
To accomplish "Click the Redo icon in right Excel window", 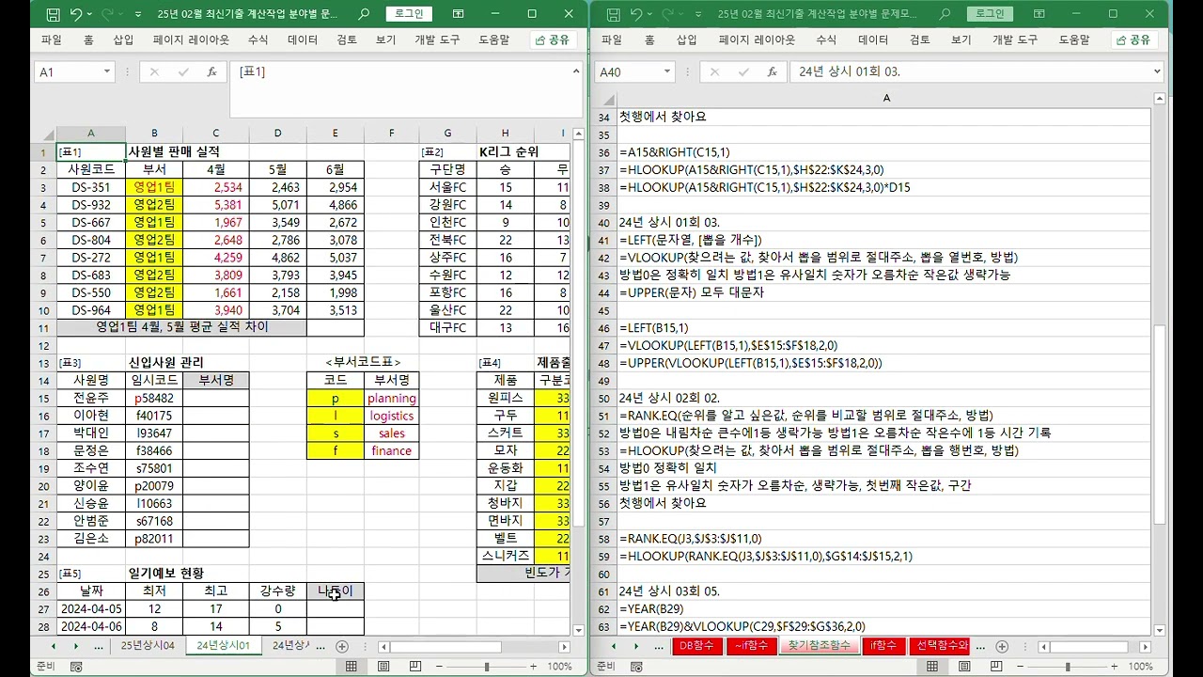I will click(665, 14).
